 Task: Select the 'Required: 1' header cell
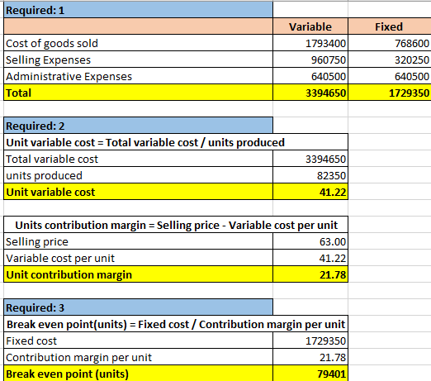138,10
